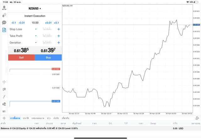Open the trade arrows icon in sidebar
This screenshot has height=140, width=201.
click(x=4, y=15)
